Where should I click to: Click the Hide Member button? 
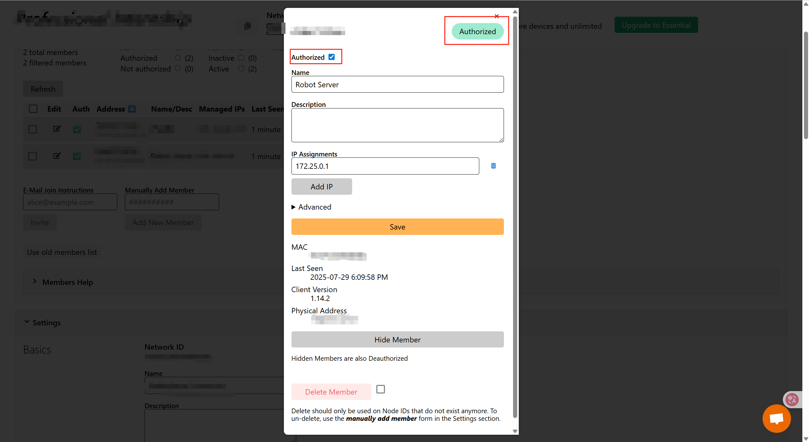[x=397, y=340]
